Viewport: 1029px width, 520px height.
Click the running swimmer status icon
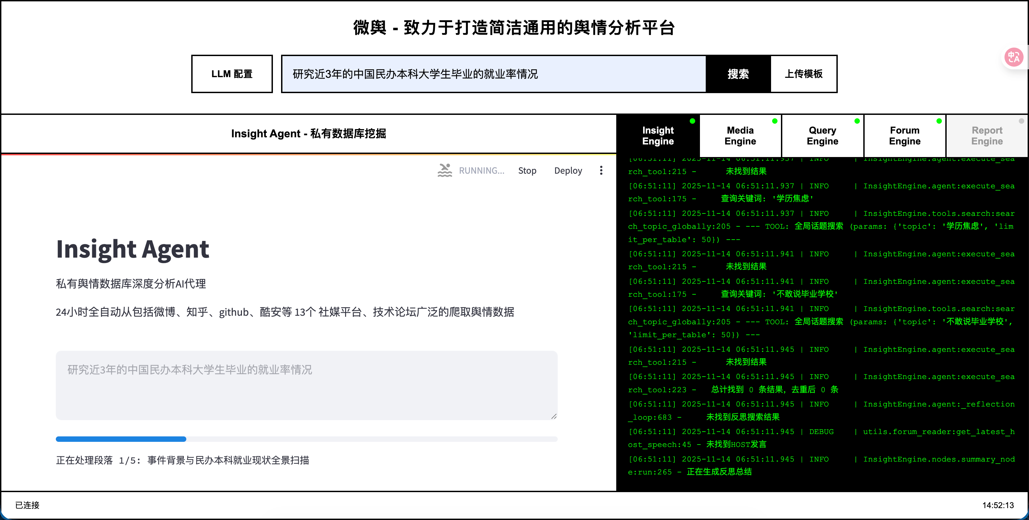(x=445, y=170)
